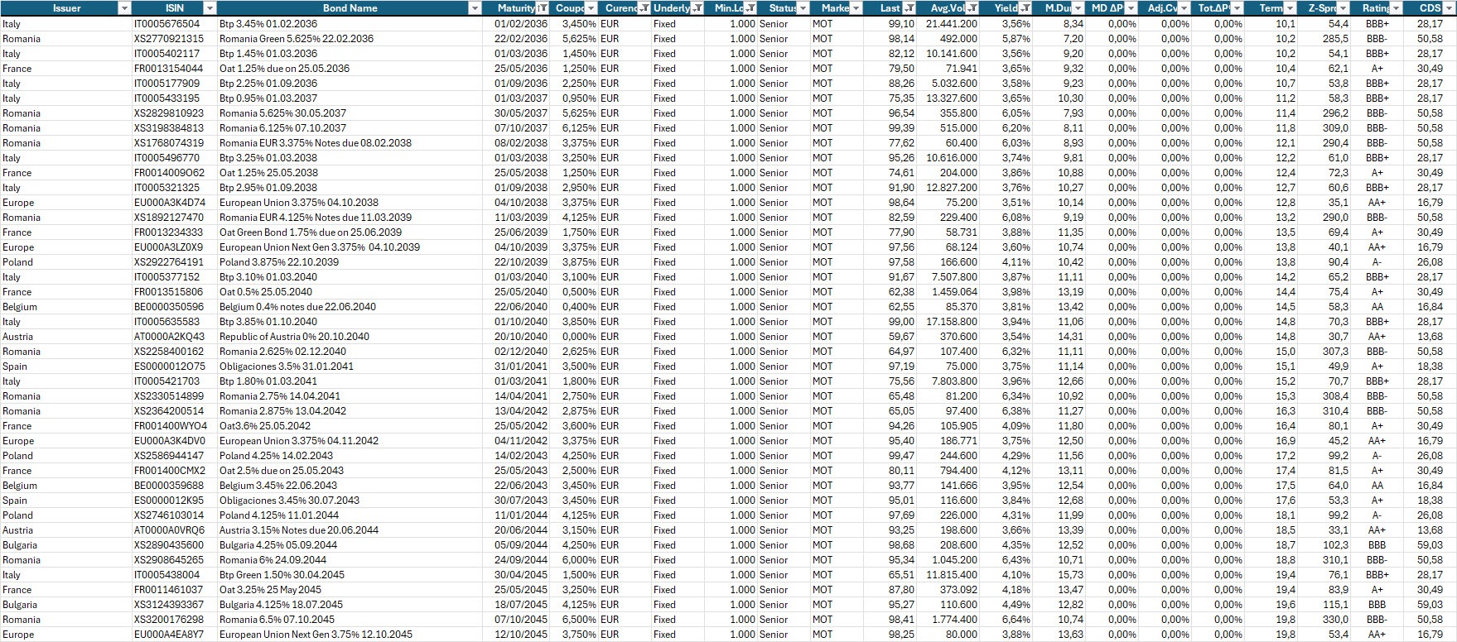
Task: Expand the Bond Name filter dropdown
Action: coord(475,8)
